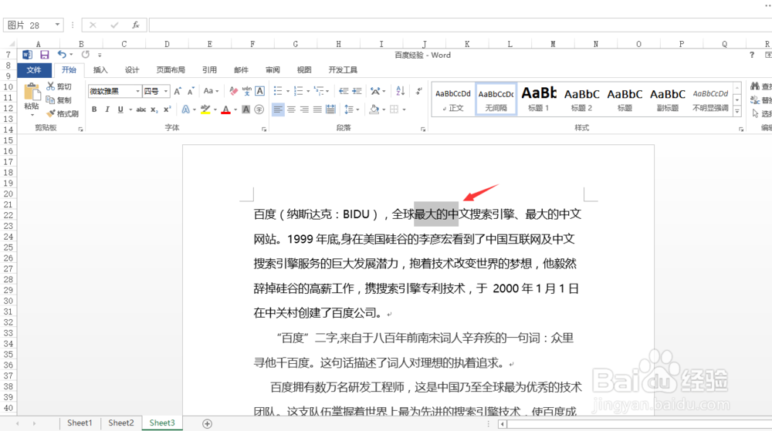Shrink font size icon
Viewport: 772px width, 431px height.
click(x=191, y=91)
